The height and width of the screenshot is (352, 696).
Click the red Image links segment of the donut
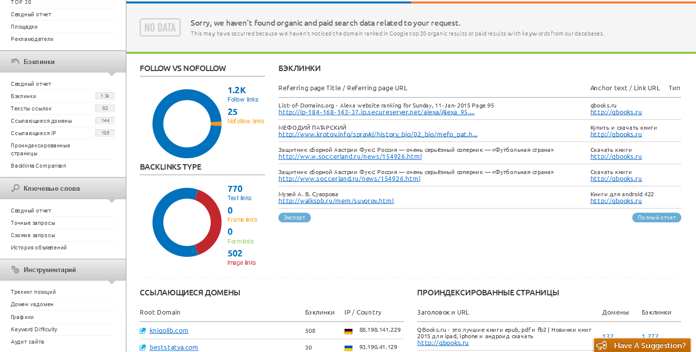(211, 222)
